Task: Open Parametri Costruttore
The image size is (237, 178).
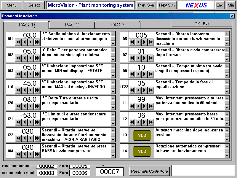Action: [149, 171]
